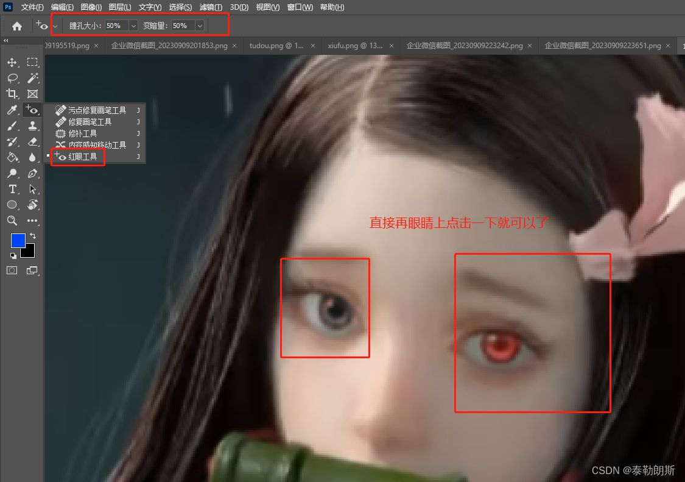Close the tudou.png tab

[313, 46]
